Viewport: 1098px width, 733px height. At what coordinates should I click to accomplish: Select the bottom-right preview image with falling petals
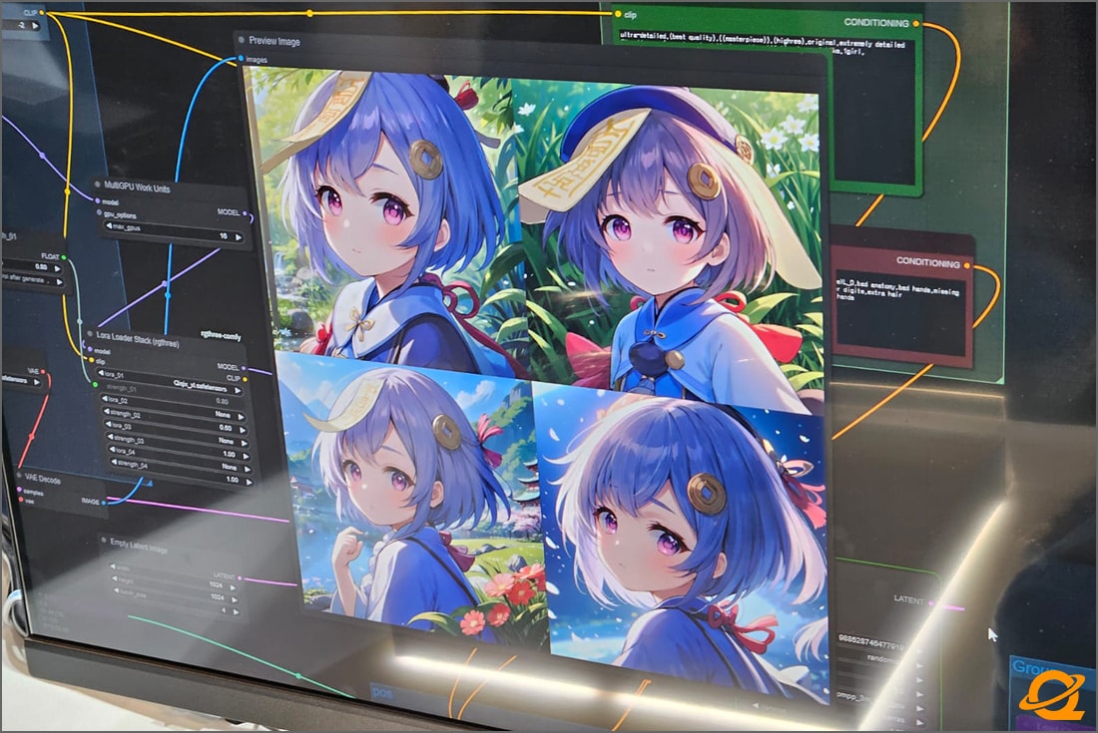pyautogui.click(x=681, y=543)
